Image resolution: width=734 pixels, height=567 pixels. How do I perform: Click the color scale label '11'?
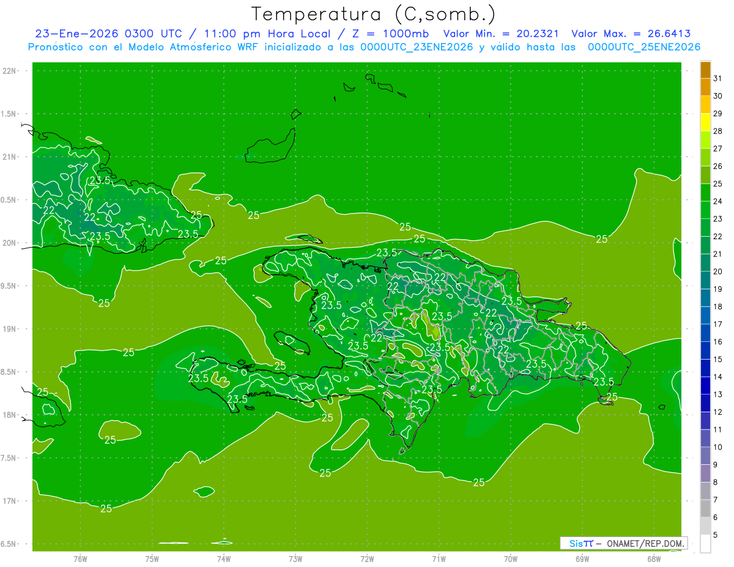pyautogui.click(x=718, y=430)
